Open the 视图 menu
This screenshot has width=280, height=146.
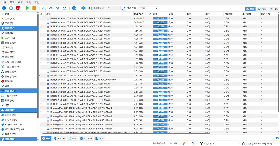20,2
